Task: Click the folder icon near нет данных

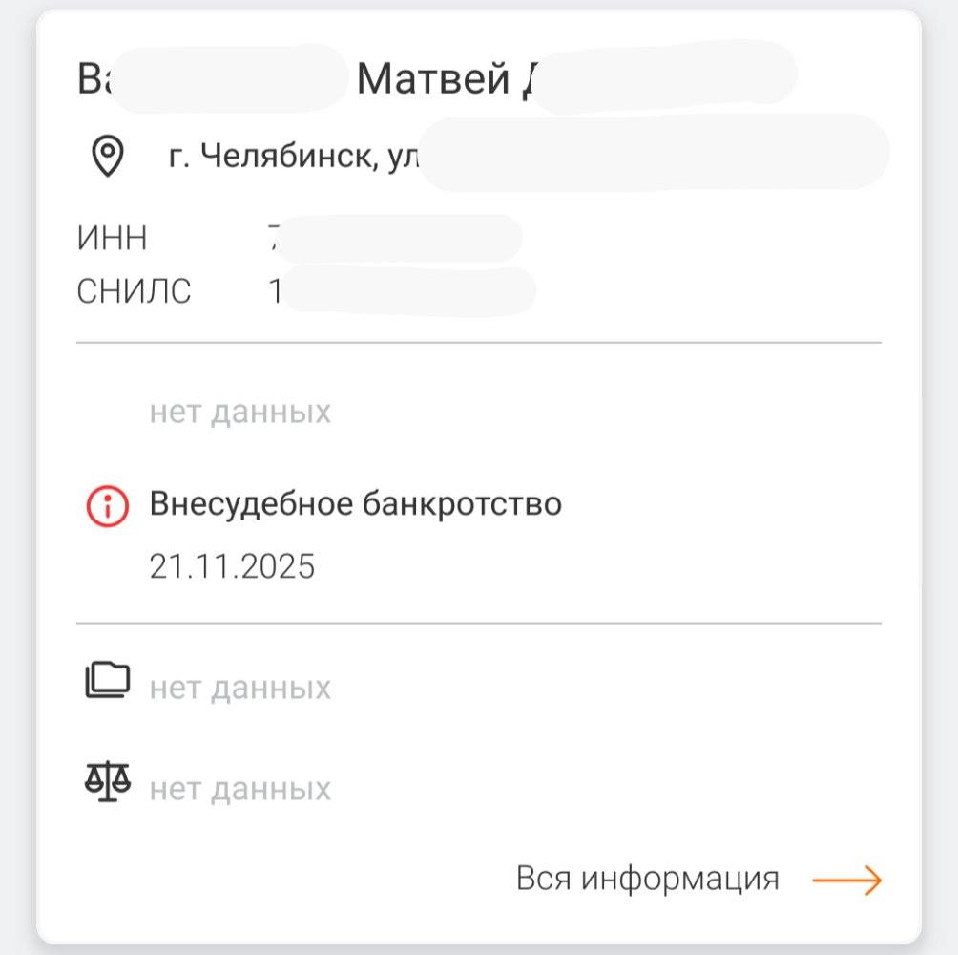Action: (x=108, y=680)
